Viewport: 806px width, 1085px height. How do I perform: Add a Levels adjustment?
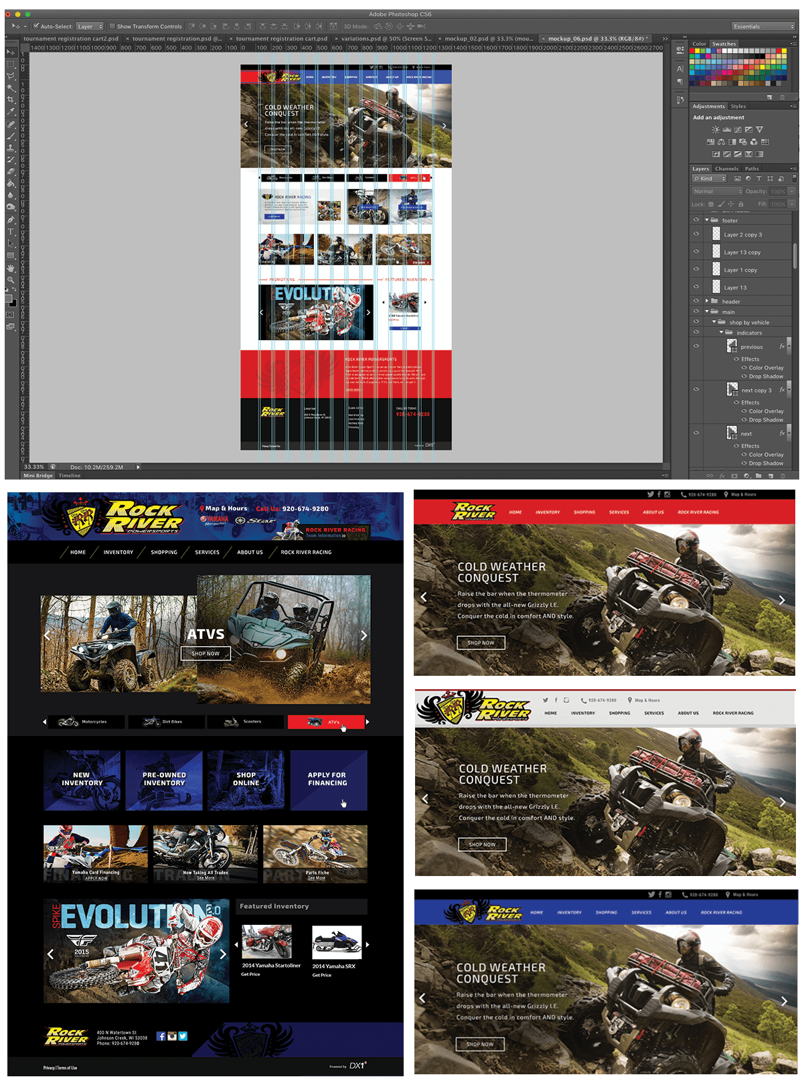point(727,130)
